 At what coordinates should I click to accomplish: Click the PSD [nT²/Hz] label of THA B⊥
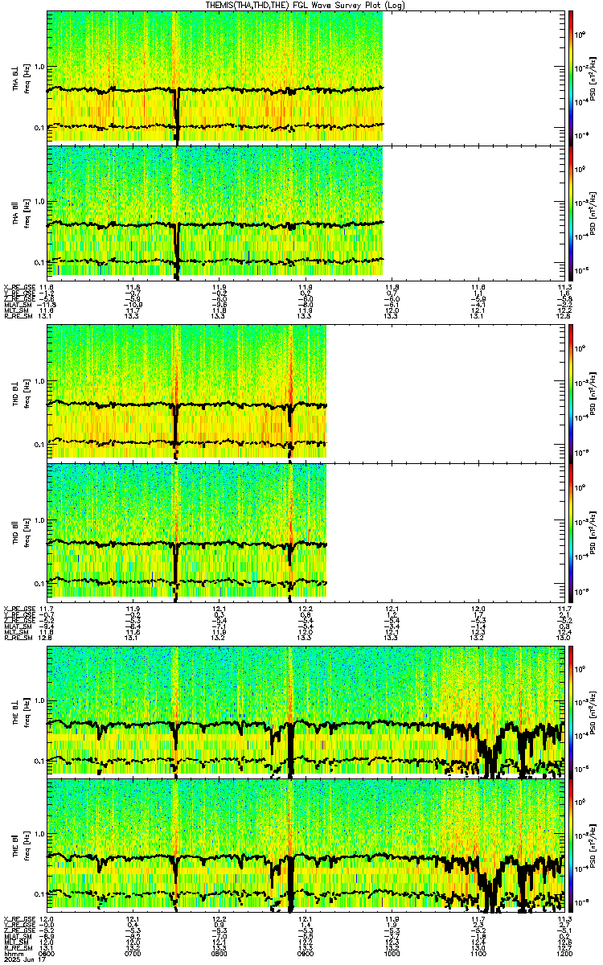(593, 77)
